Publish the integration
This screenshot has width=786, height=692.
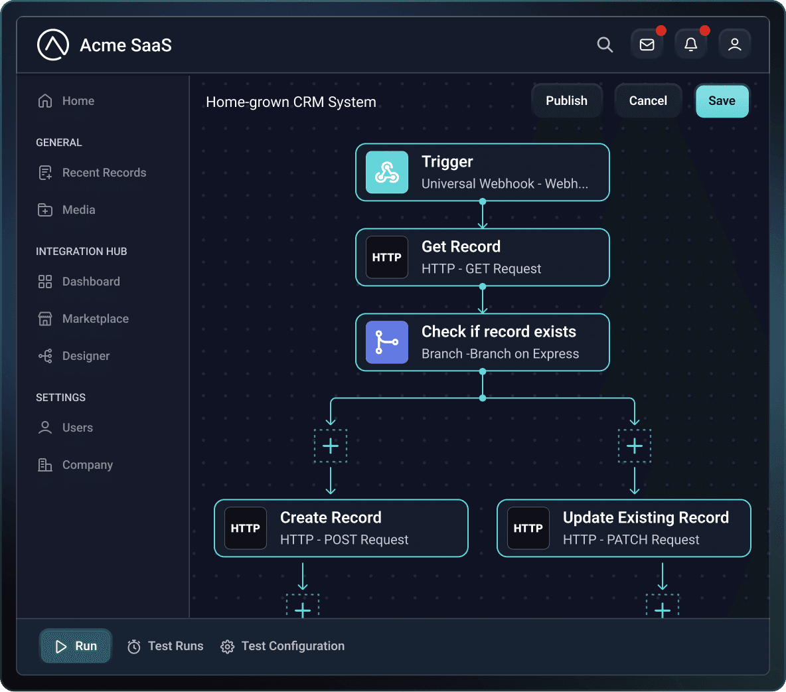[566, 101]
